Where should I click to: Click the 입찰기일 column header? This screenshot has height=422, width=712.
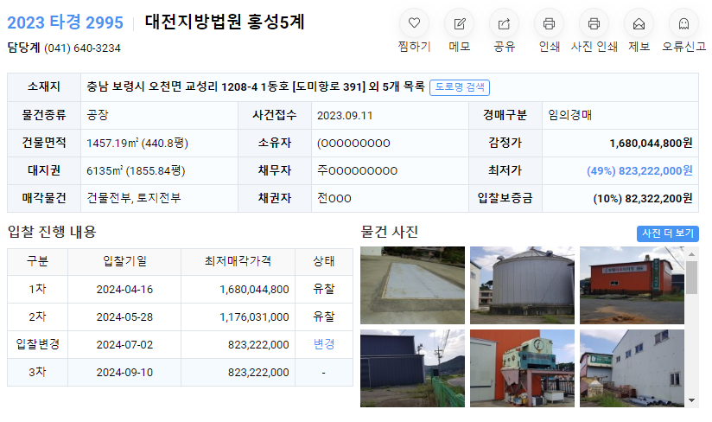(124, 261)
